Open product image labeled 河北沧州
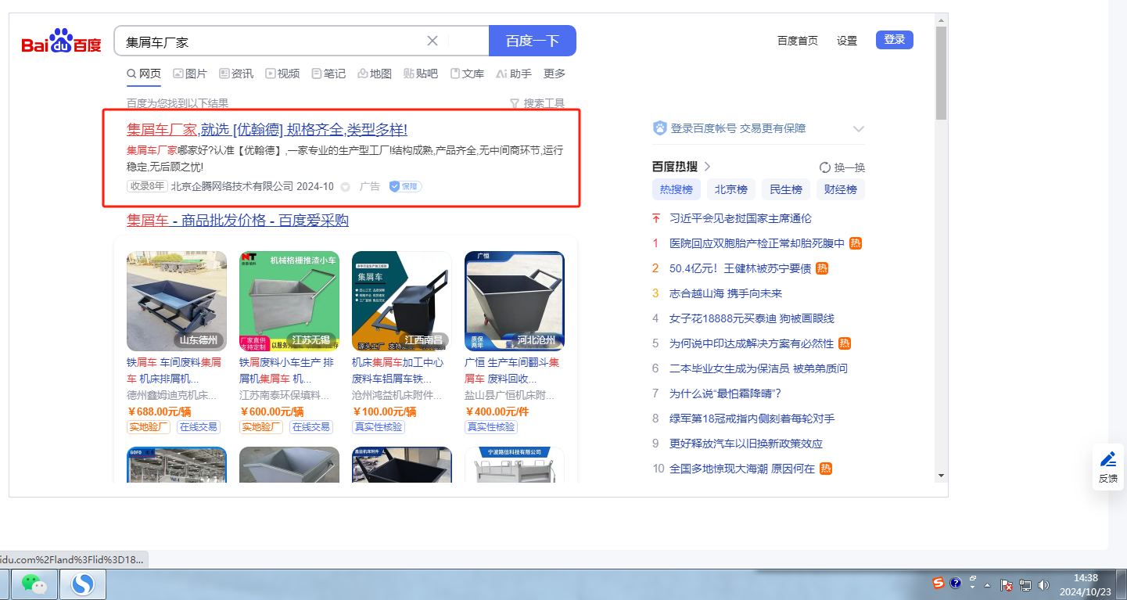 tap(515, 301)
